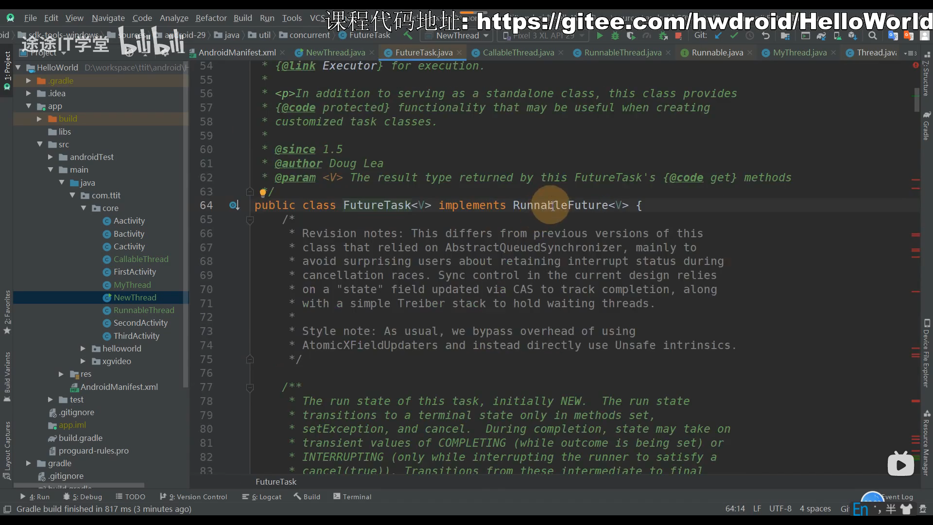Click the Search Everywhere magnifier icon
Screen dimensions: 933x525
(x=873, y=35)
